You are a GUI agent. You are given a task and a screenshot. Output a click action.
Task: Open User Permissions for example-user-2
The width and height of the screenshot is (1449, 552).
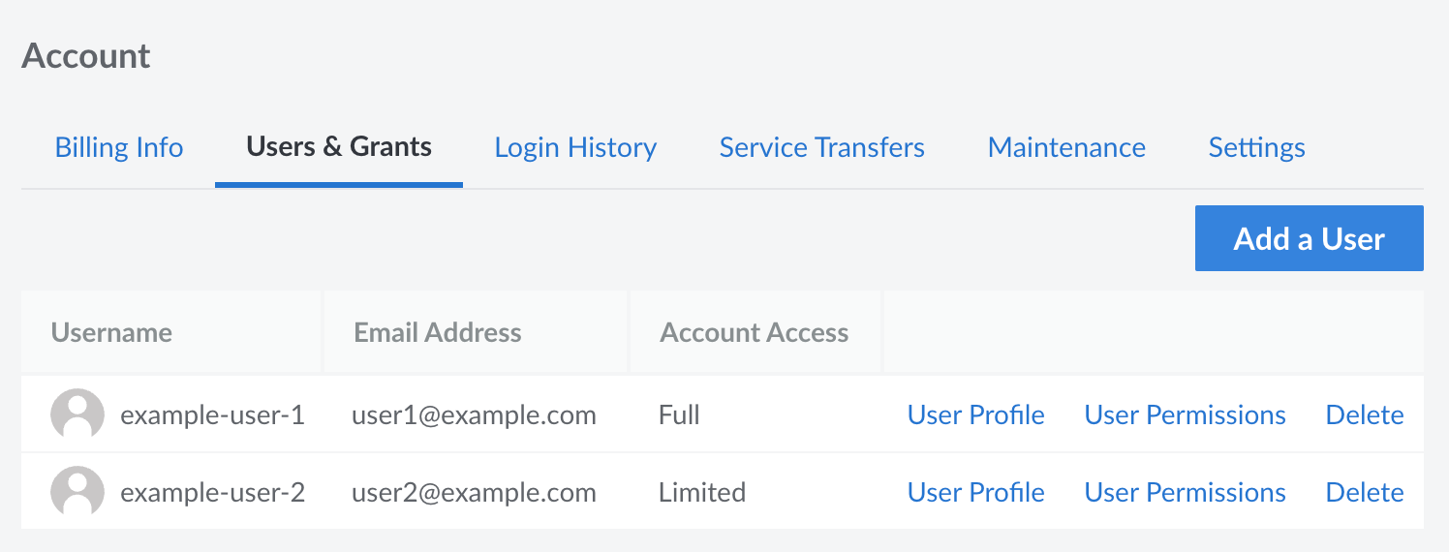1185,493
